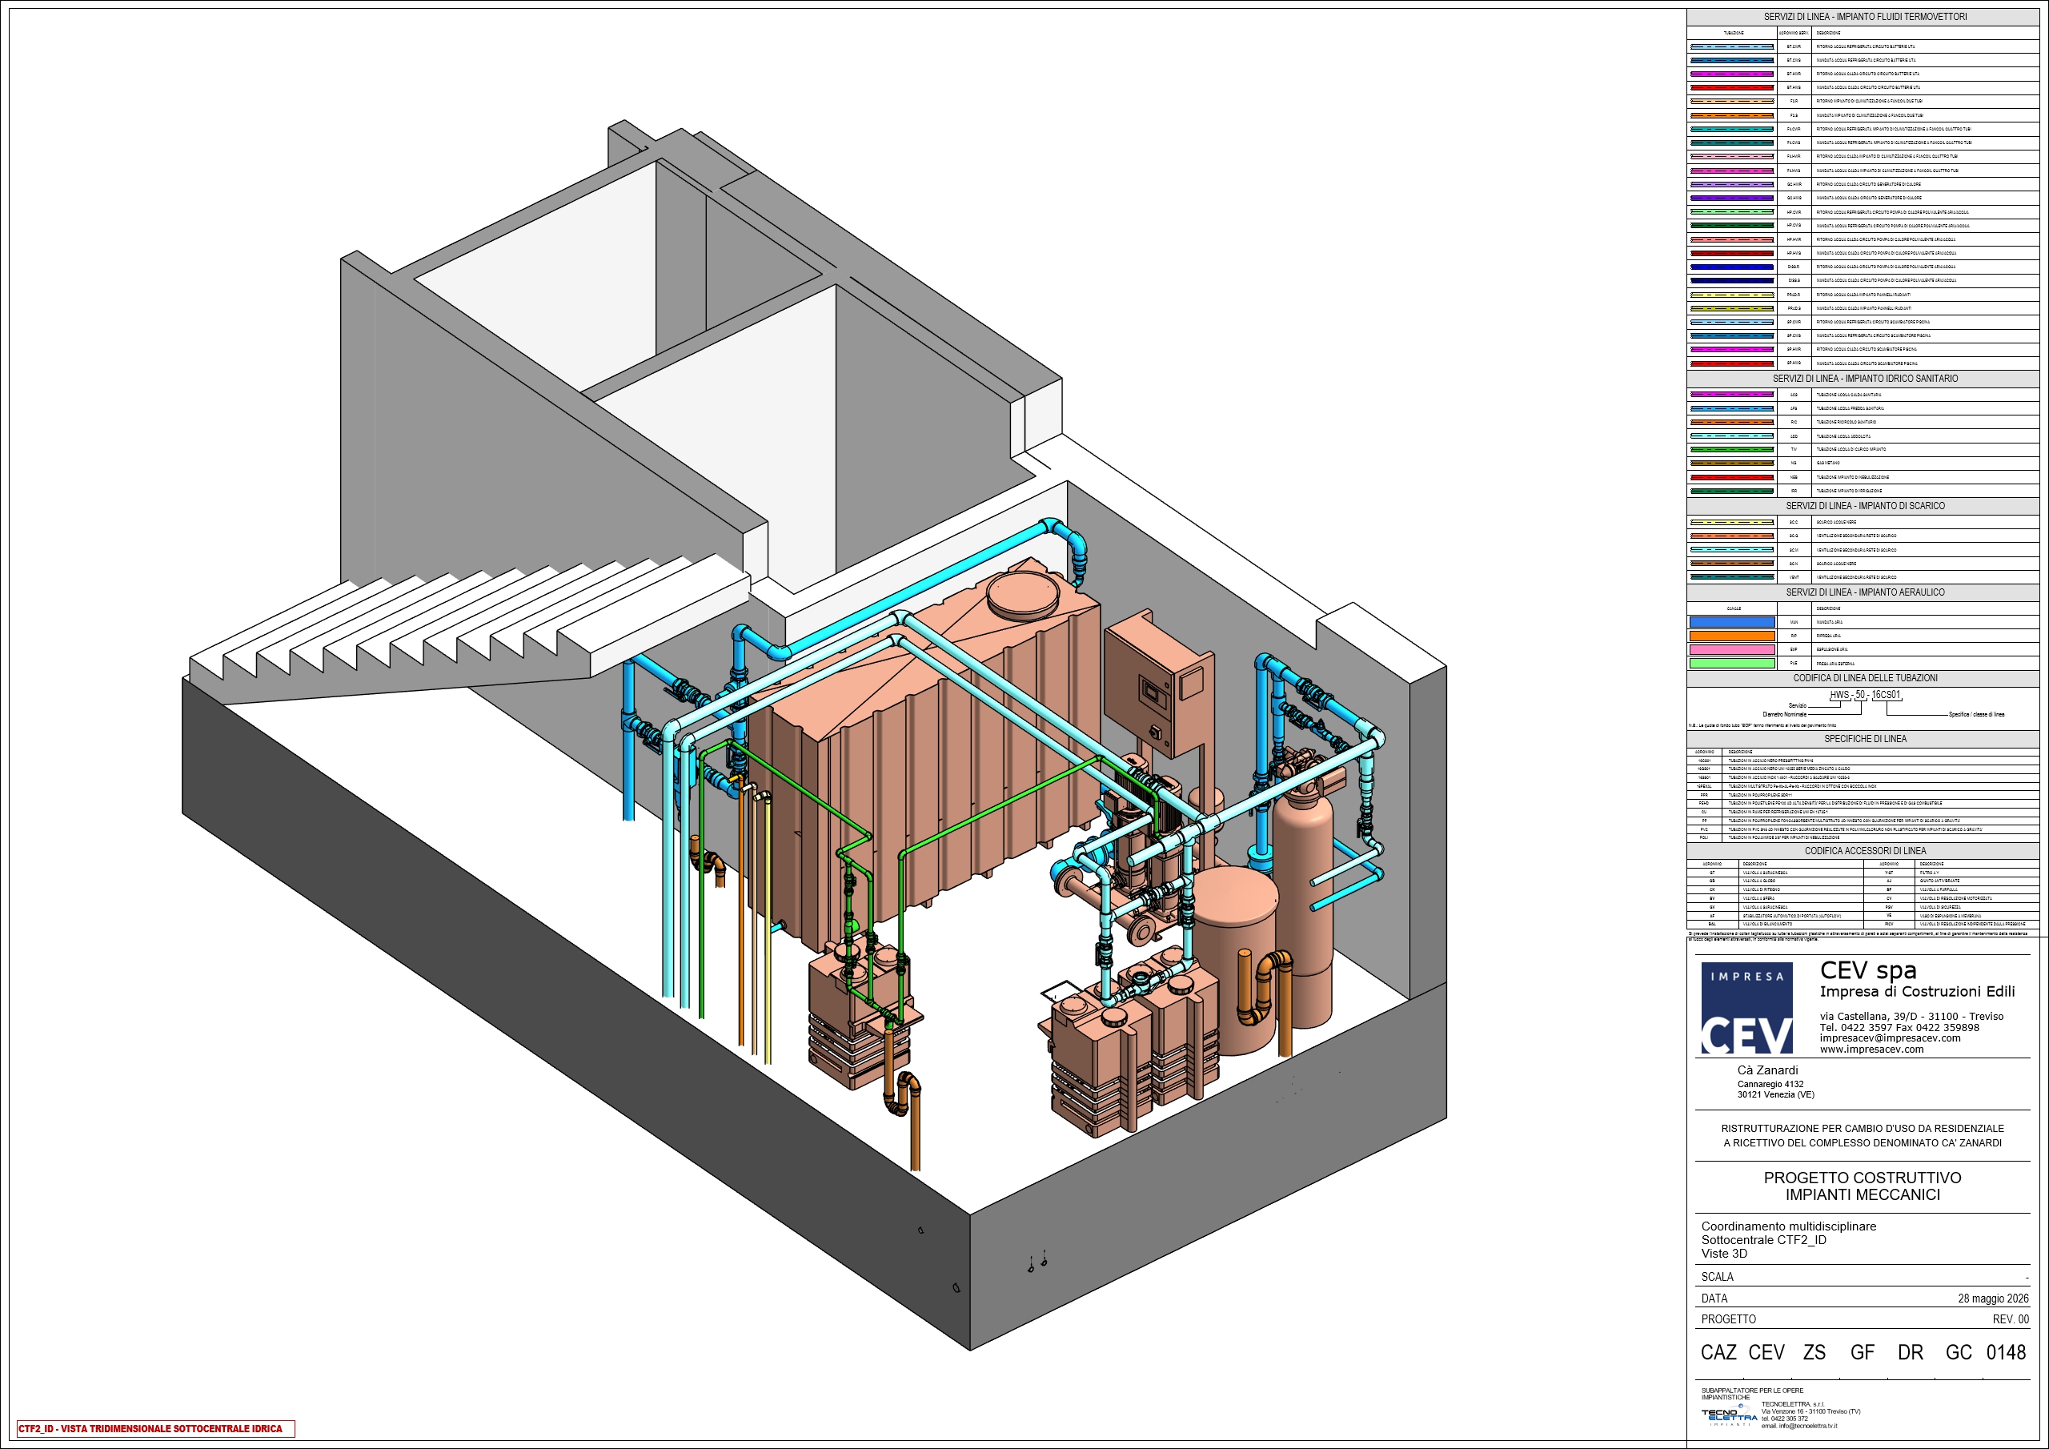The width and height of the screenshot is (2049, 1449).
Task: Click the 'HWS - 50 - 16CS01' example code
Action: (x=1865, y=695)
